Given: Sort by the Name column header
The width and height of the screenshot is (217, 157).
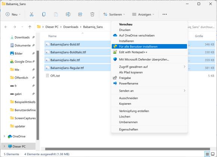Looking at the screenshot, I should (x=52, y=36).
